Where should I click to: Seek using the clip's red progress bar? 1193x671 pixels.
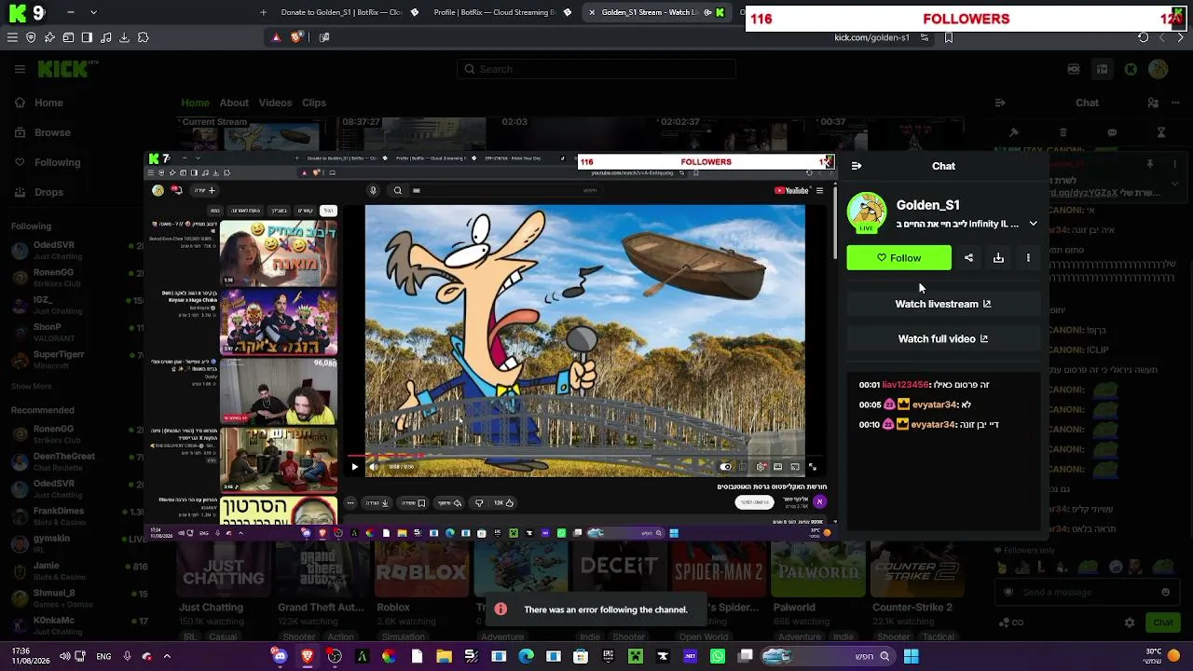389,457
